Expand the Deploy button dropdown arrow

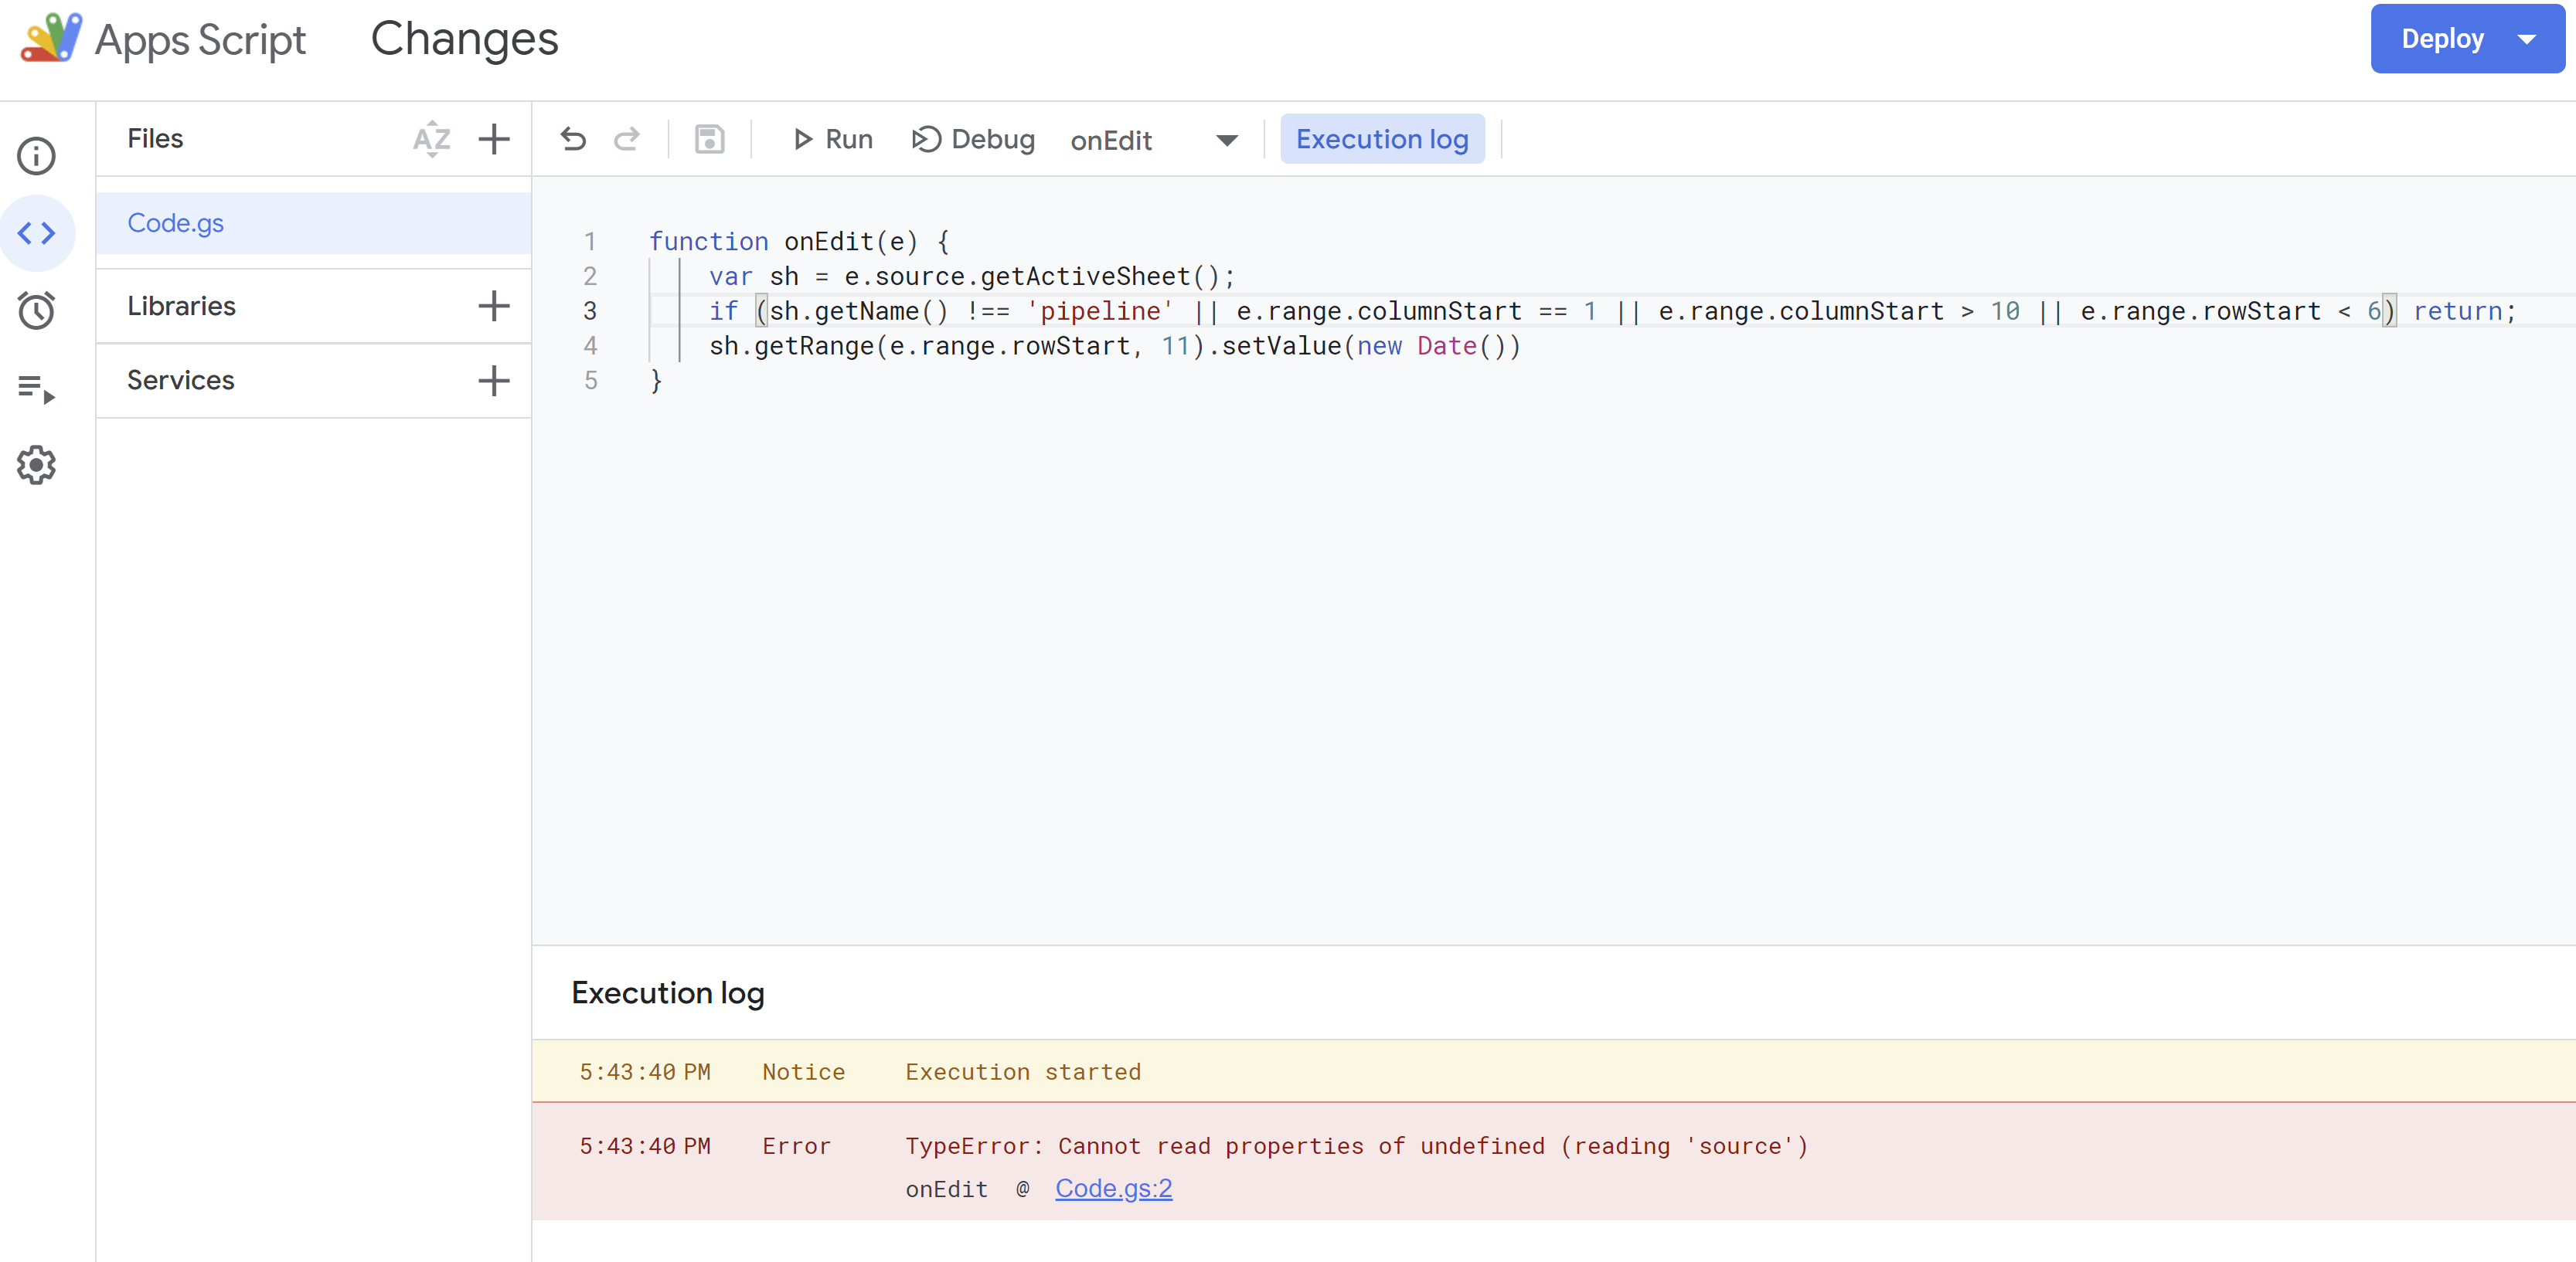[2527, 39]
